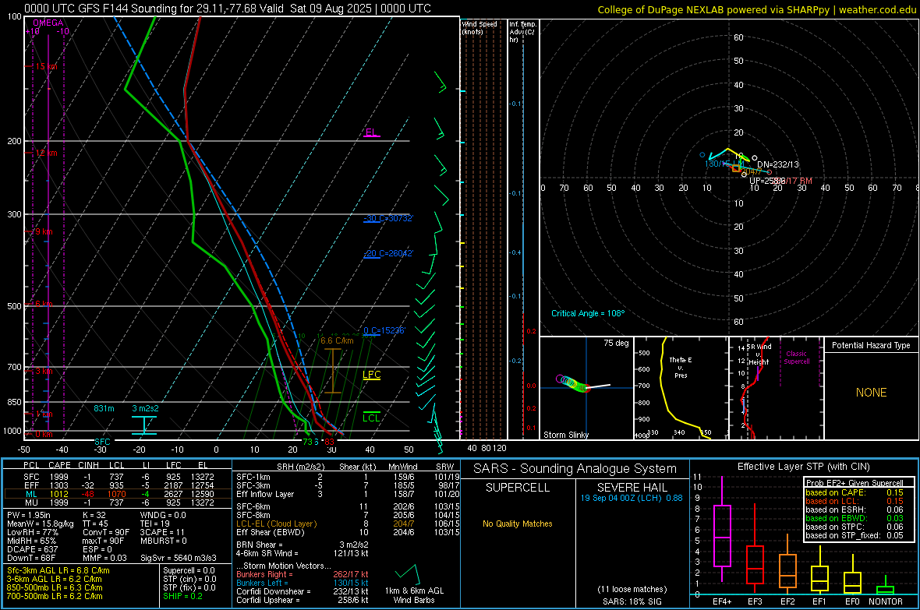
Task: Click the 'K = 32' index value
Action: click(94, 515)
